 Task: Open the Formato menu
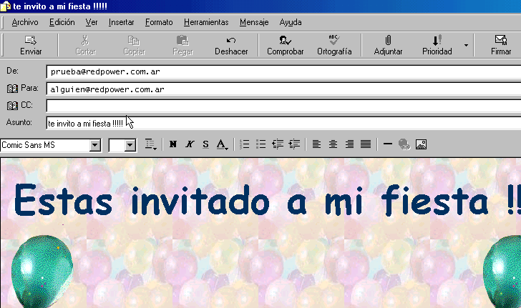(x=159, y=22)
